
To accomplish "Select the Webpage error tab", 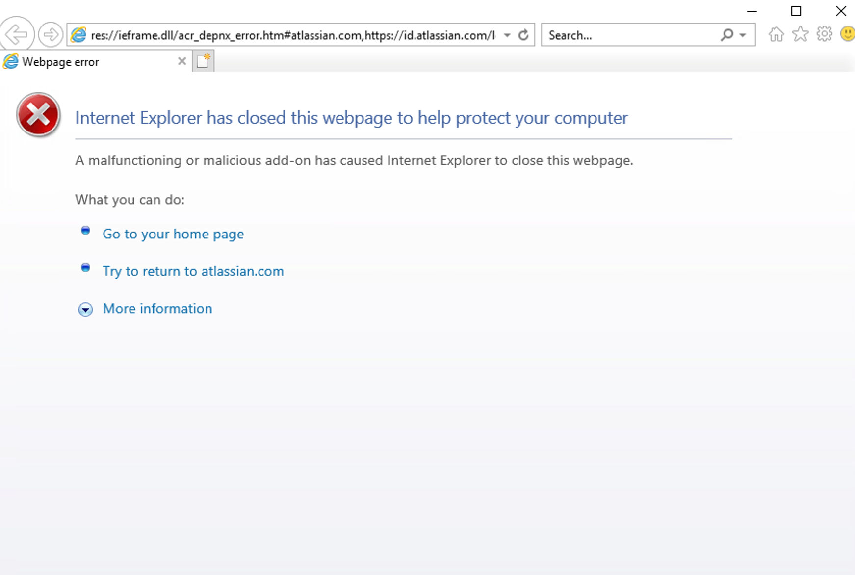I will point(96,61).
